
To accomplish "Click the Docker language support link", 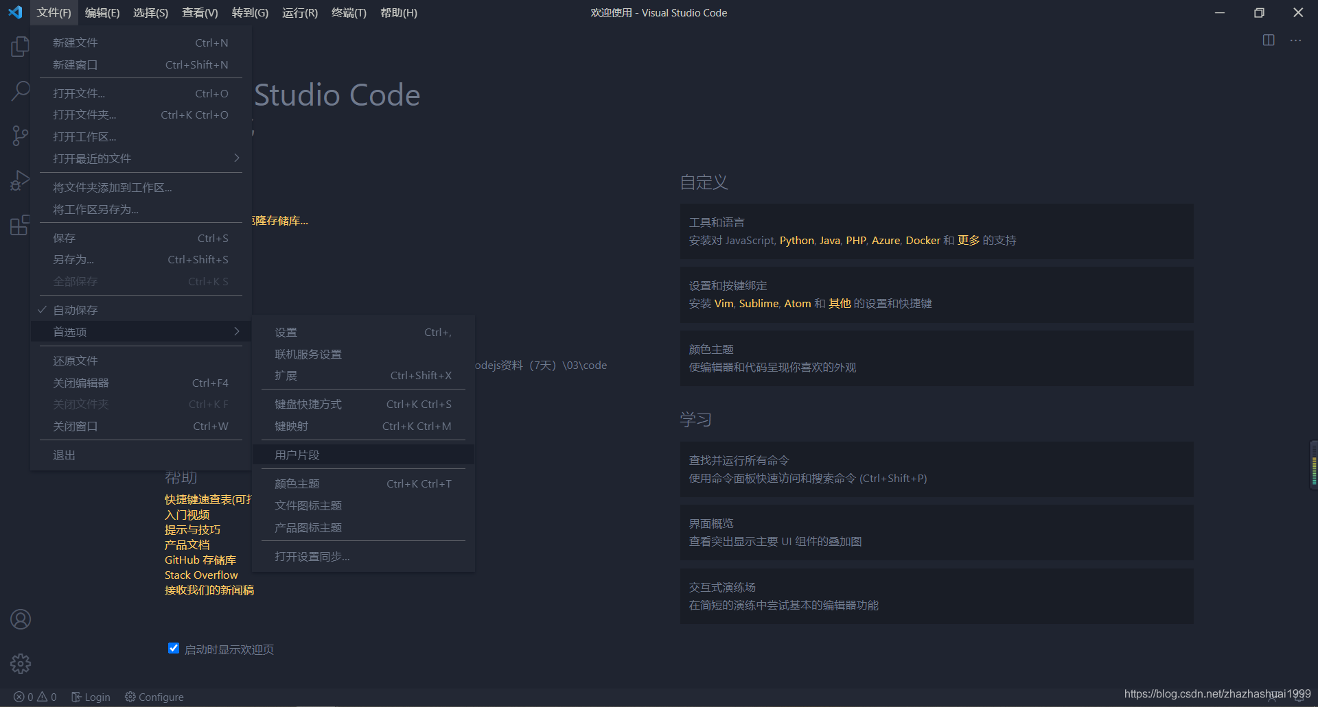I will tap(923, 240).
